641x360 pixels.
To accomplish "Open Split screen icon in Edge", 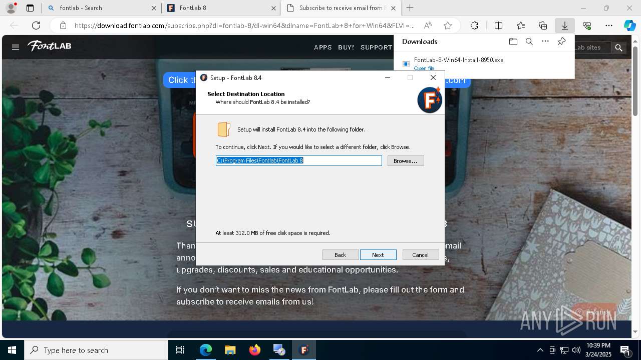I will [x=498, y=25].
